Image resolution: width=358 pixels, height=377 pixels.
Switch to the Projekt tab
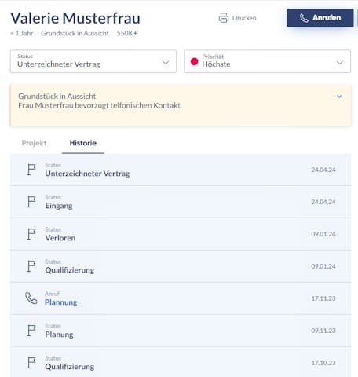point(34,143)
